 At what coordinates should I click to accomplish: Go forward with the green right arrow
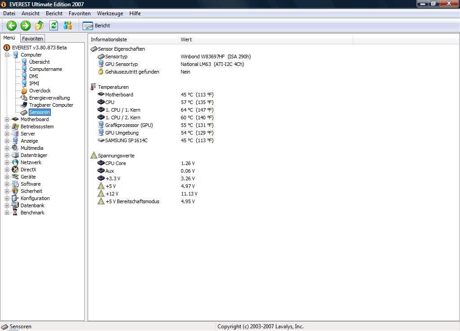click(26, 26)
